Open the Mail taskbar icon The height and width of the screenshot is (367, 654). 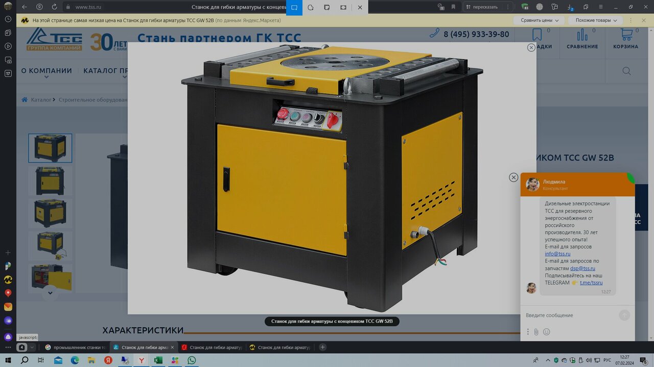pos(58,360)
